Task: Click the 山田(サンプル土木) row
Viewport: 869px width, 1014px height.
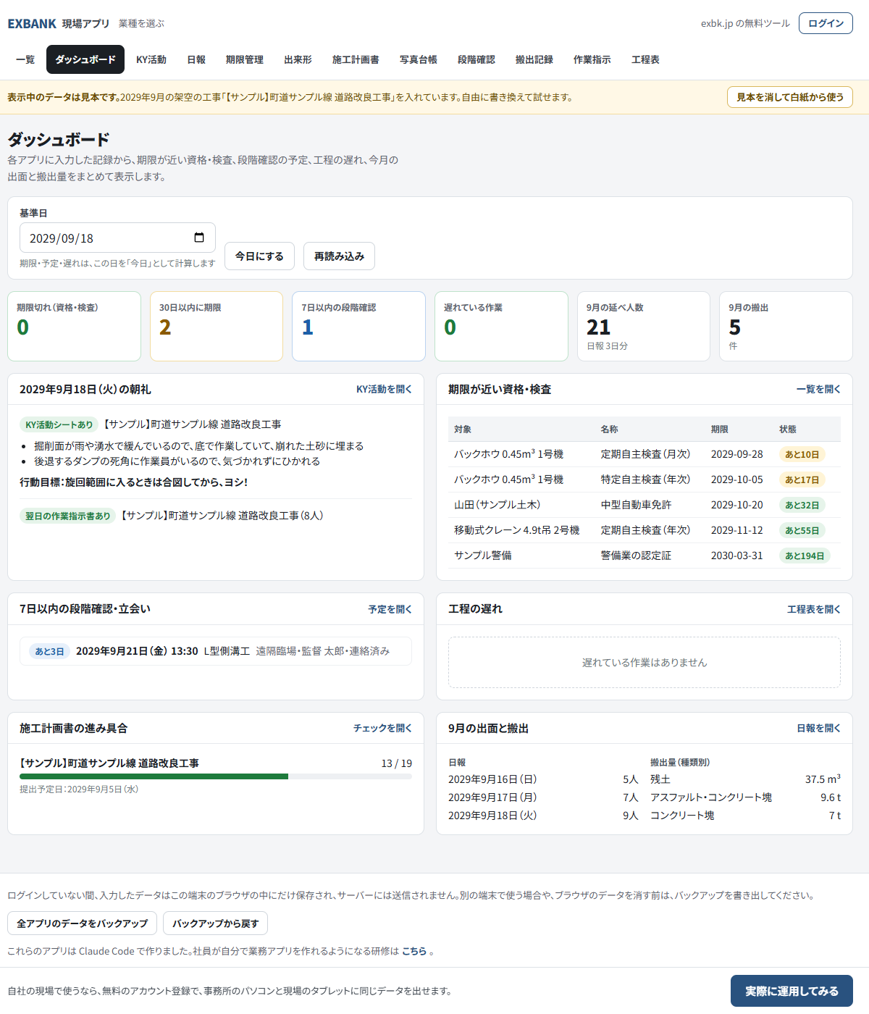Action: coord(645,505)
